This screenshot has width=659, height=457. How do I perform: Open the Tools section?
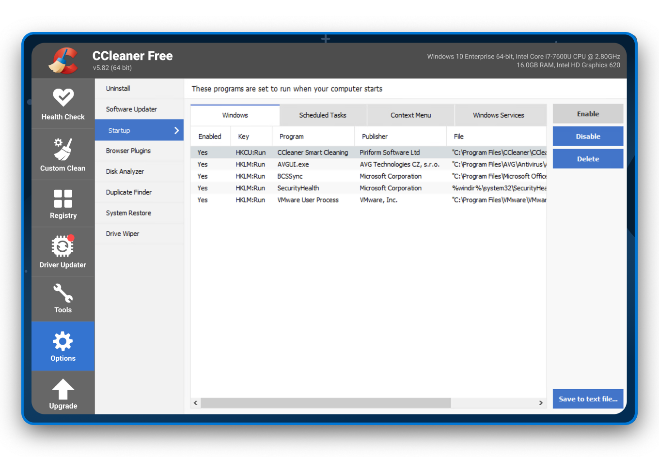pos(63,298)
